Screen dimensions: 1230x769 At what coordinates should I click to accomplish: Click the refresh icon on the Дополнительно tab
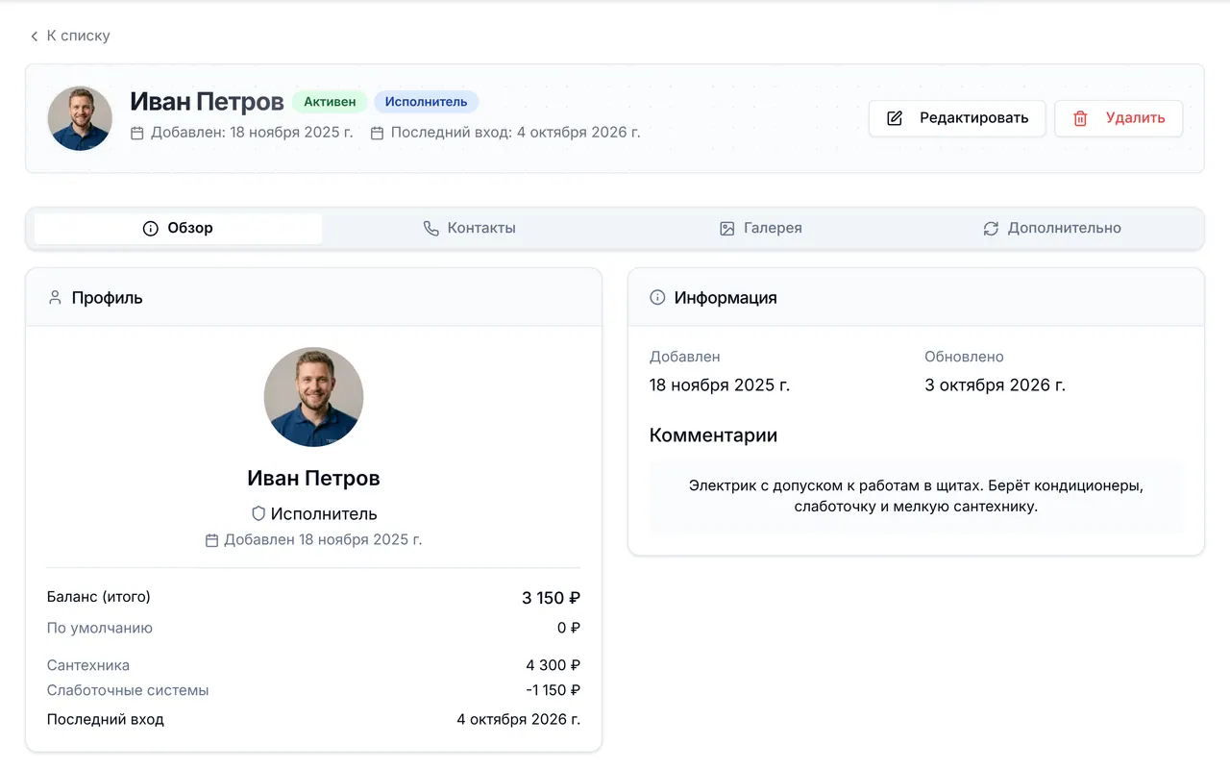click(x=991, y=229)
